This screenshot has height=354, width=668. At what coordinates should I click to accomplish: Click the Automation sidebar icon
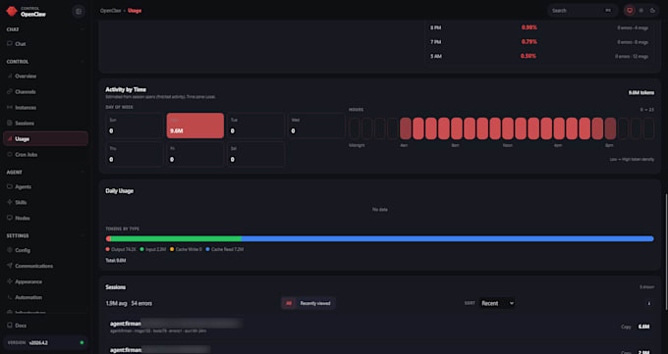[x=10, y=297]
